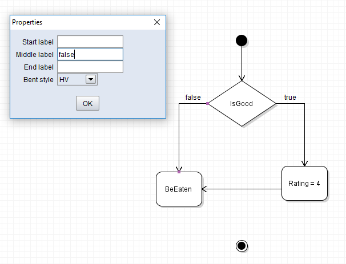Screen dimensions: 346x264
Task: Select the edge going down into Rating = 4
Action: (x=304, y=137)
